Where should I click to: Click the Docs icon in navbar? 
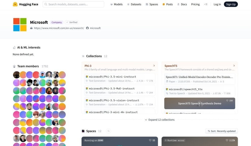178,4
